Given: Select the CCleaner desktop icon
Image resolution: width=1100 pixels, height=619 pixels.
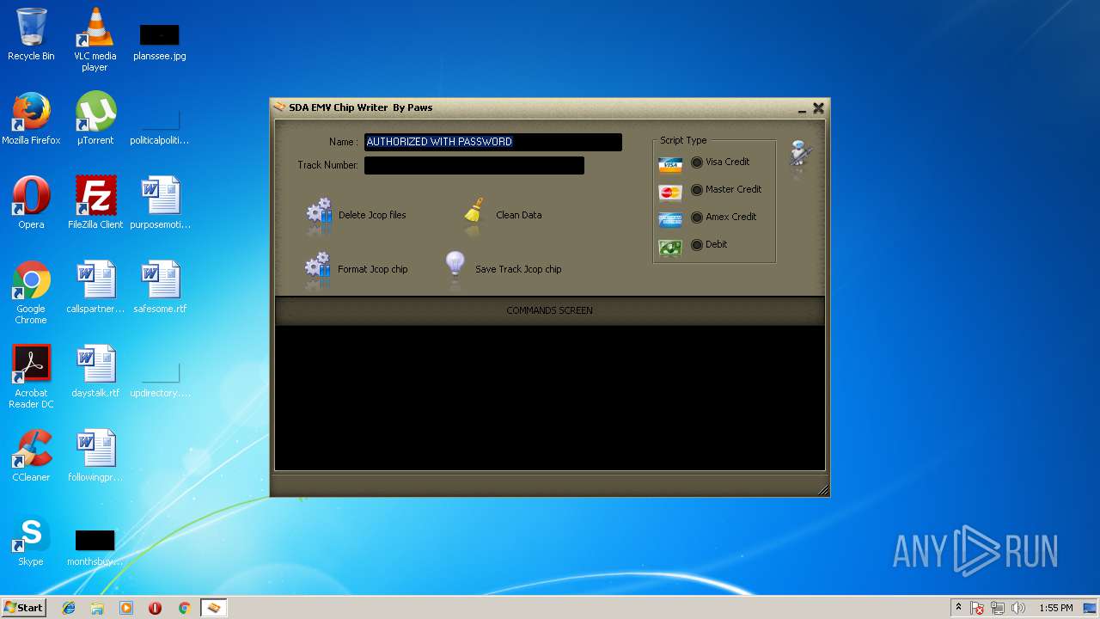Looking at the screenshot, I should point(31,456).
